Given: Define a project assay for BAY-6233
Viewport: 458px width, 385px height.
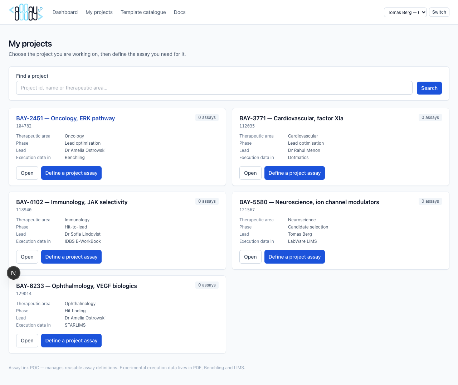Looking at the screenshot, I should (71, 341).
